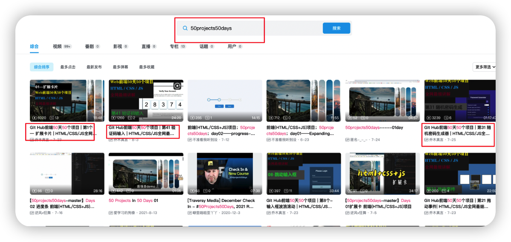Open the 14:15 progress steps video thumbnail
Image resolution: width=511 pixels, height=242 pixels.
(225, 101)
